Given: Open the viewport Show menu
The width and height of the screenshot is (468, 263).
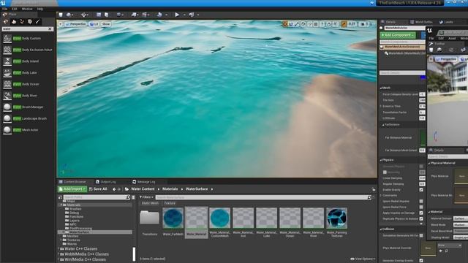Looking at the screenshot, I should [106, 24].
